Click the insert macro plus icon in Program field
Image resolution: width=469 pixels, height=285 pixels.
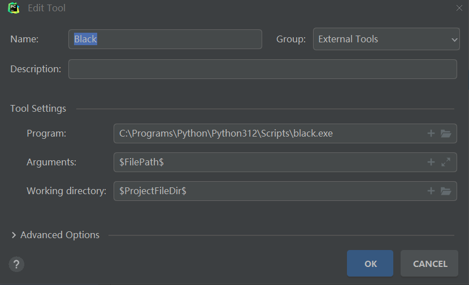(x=431, y=134)
